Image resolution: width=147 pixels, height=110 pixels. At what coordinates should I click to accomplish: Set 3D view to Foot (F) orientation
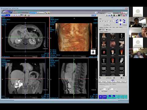(x=108, y=21)
